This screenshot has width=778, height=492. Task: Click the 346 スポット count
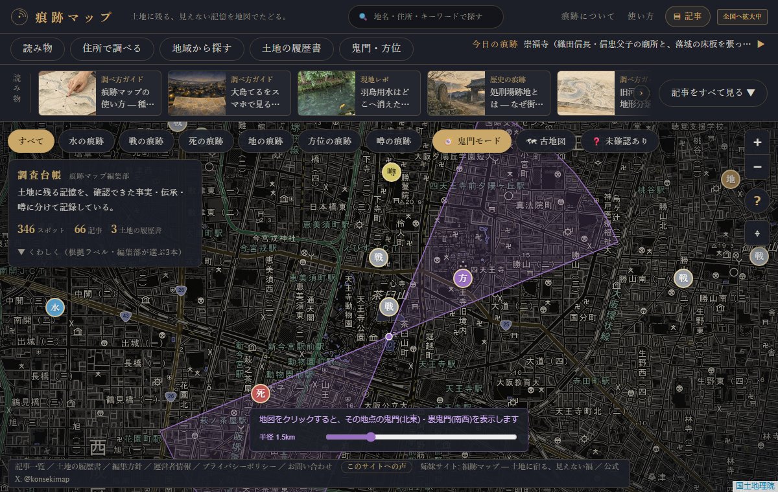(x=41, y=229)
